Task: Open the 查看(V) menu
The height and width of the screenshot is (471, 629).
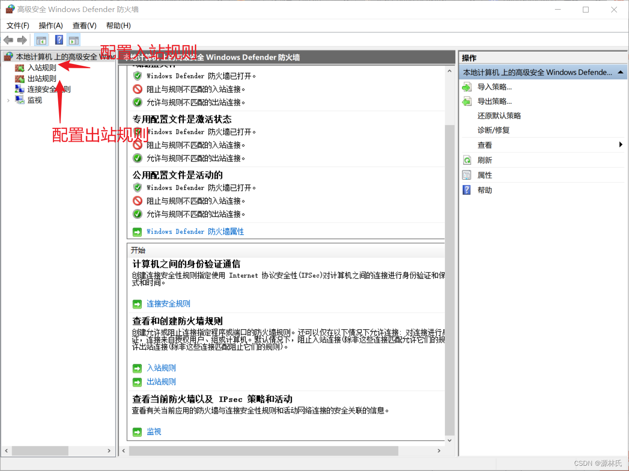Action: (85, 25)
